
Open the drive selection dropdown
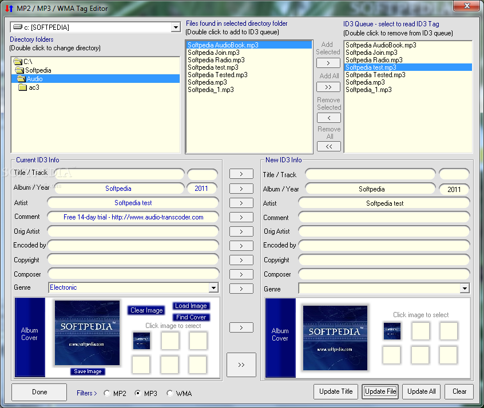coord(176,27)
